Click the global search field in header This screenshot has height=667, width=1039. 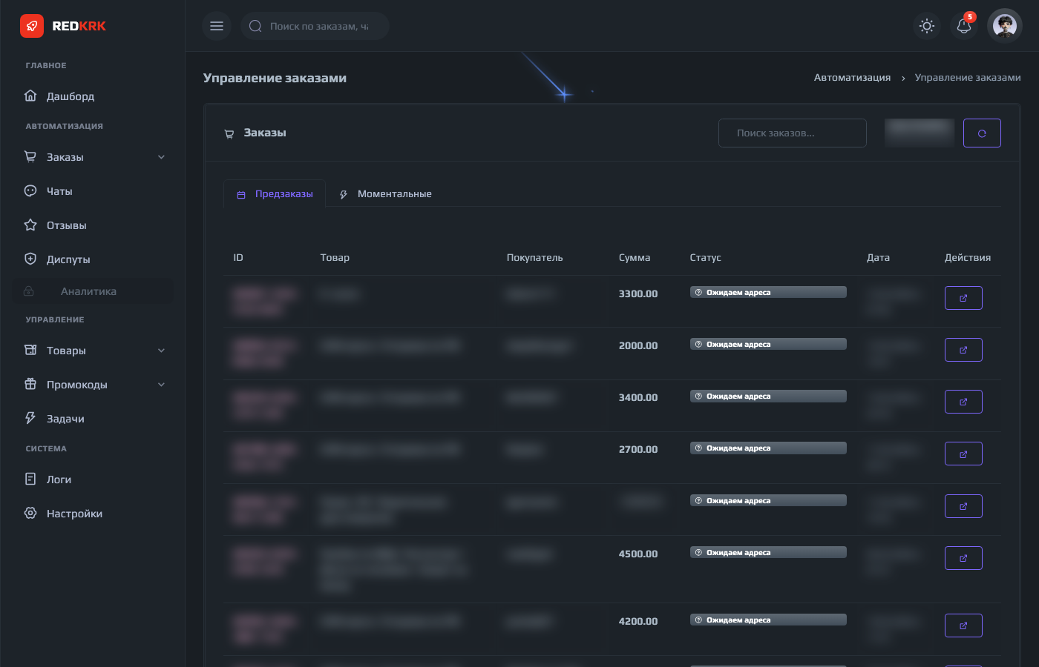tap(319, 26)
